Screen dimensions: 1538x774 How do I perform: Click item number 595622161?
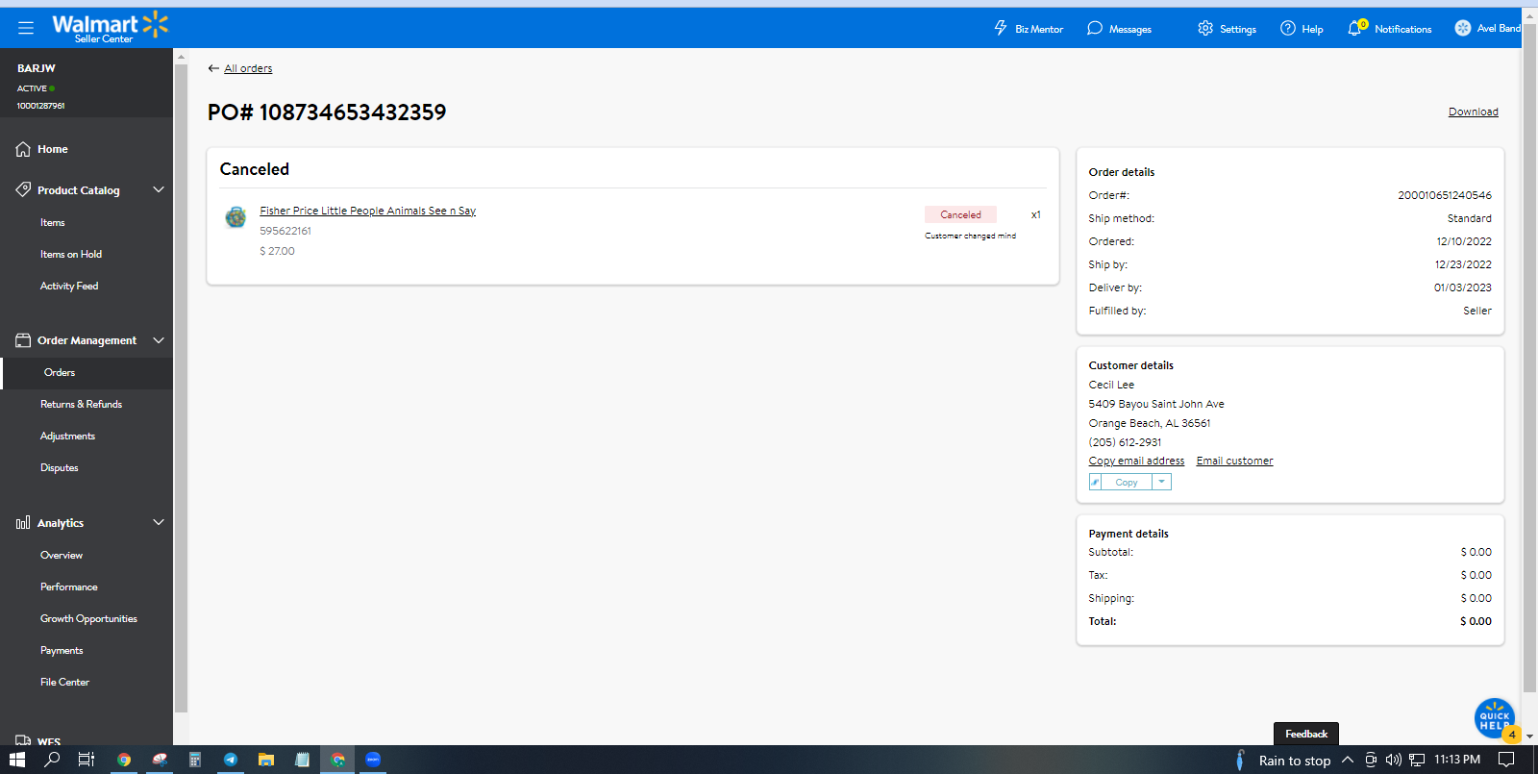click(285, 231)
